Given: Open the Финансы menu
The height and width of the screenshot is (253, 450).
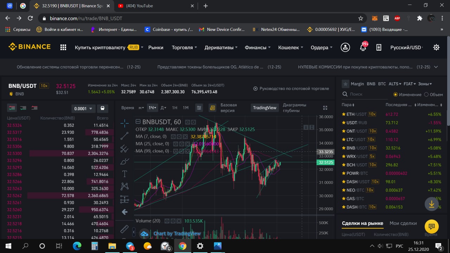Looking at the screenshot, I should (258, 47).
